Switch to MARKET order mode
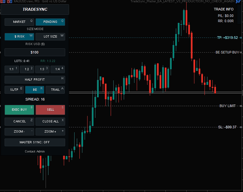Viewport: 243px width, 192px height. click(19, 22)
